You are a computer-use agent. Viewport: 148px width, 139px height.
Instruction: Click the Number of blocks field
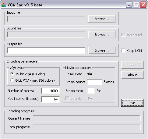click(51, 91)
